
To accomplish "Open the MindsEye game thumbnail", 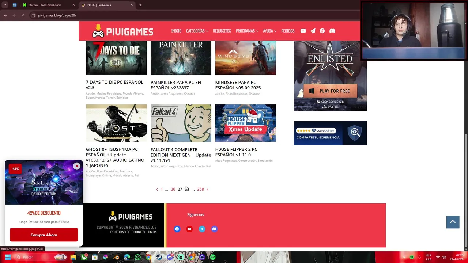I will [245, 57].
